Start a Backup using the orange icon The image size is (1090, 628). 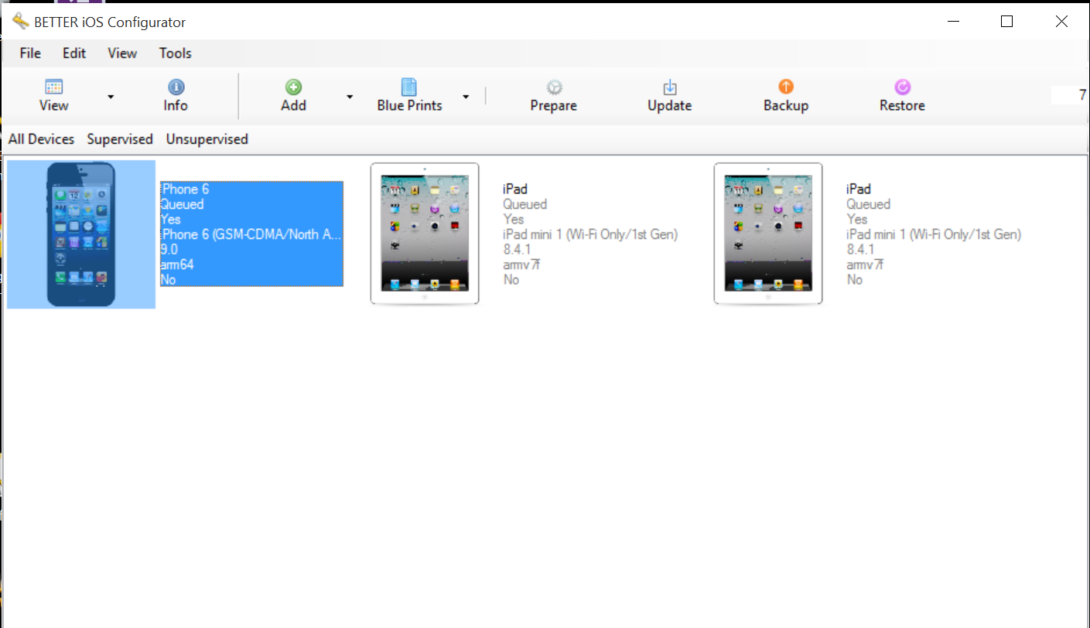pyautogui.click(x=786, y=87)
